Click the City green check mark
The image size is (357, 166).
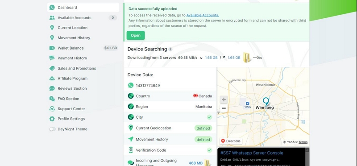[x=209, y=117]
